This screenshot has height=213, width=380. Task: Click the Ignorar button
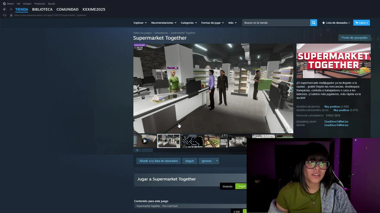click(206, 161)
